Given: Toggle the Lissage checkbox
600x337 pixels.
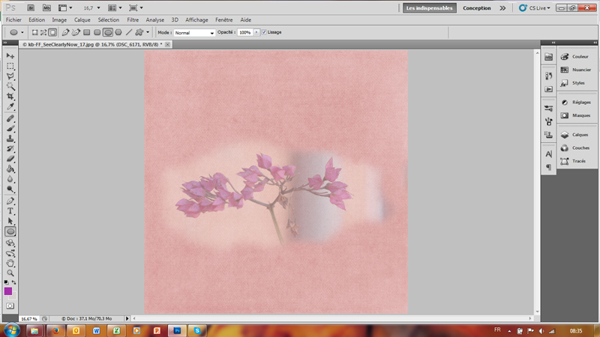Looking at the screenshot, I should [x=264, y=33].
